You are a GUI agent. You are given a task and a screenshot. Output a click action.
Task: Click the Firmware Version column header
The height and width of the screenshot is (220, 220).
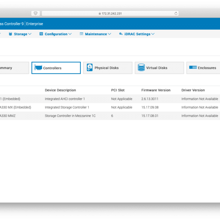coord(156,90)
